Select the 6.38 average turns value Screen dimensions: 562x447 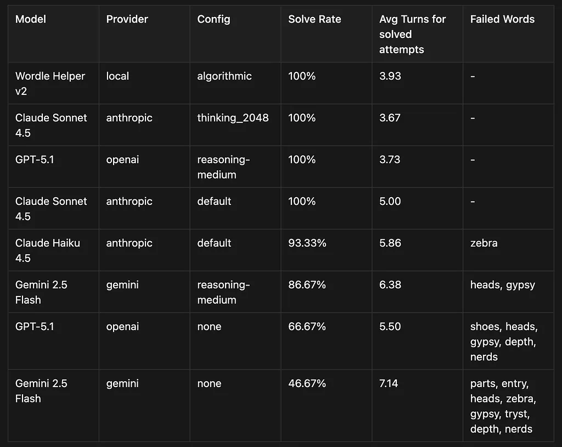[390, 285]
